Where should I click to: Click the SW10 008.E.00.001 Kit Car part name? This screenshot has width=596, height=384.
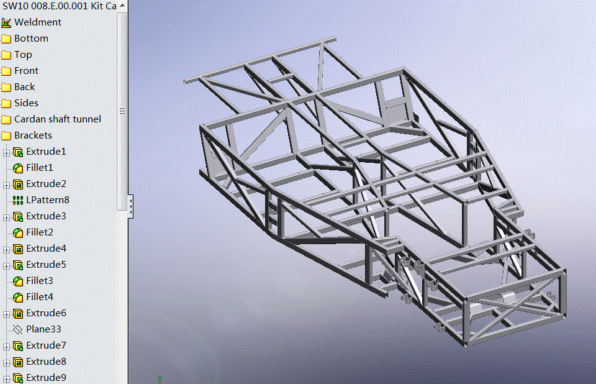tap(60, 6)
